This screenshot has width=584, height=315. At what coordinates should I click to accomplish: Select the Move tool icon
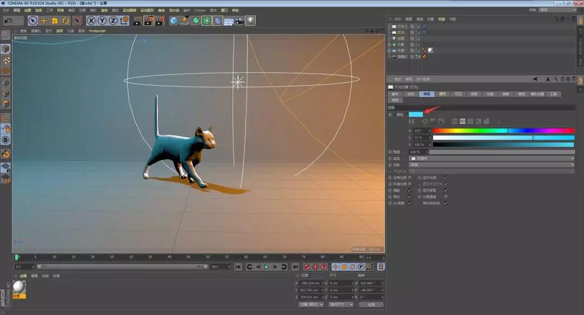pyautogui.click(x=44, y=20)
